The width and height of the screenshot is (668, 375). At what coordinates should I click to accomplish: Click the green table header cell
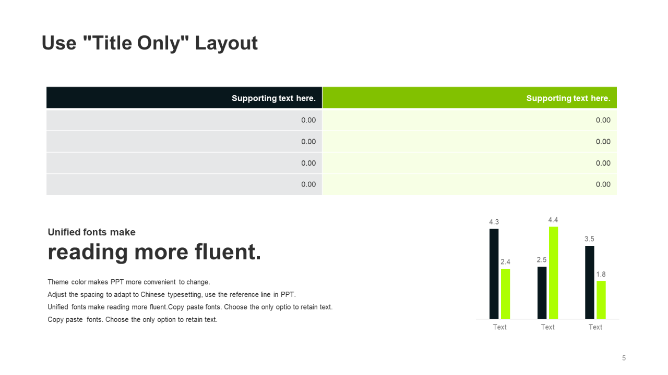pyautogui.click(x=470, y=98)
